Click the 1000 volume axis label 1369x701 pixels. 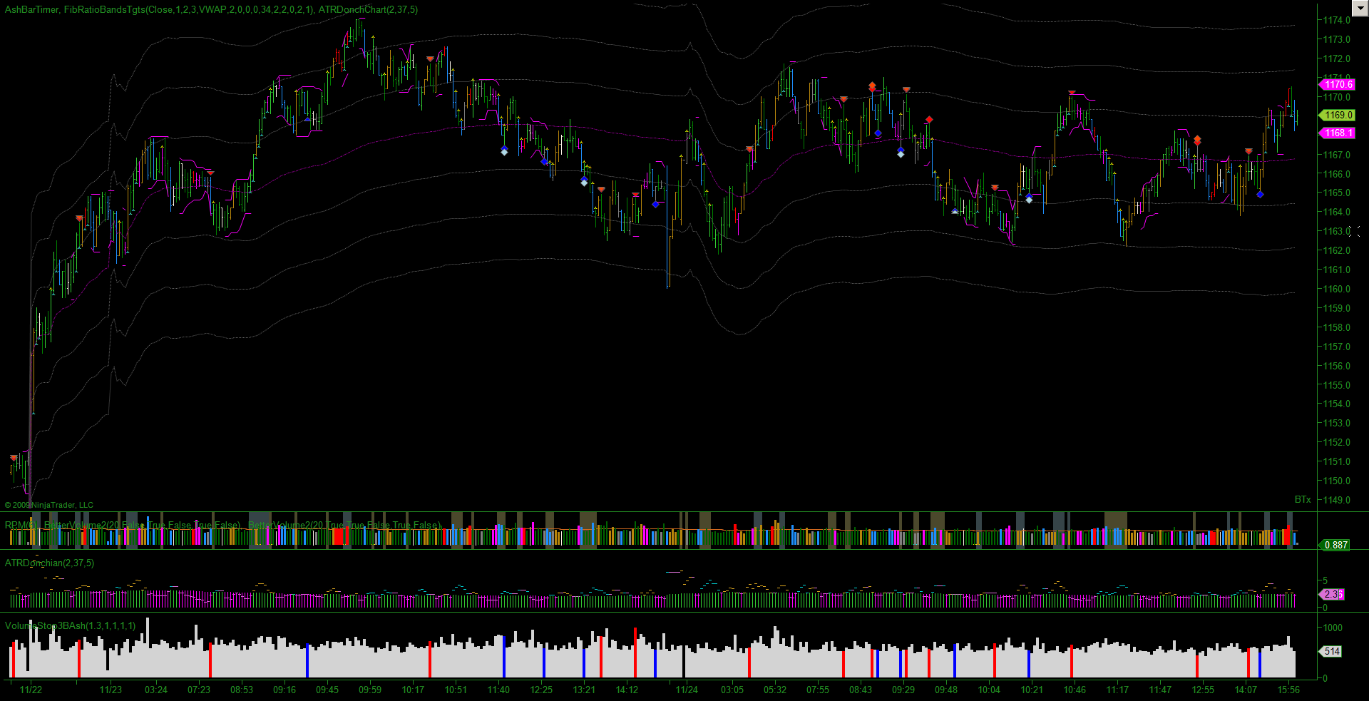[1333, 628]
